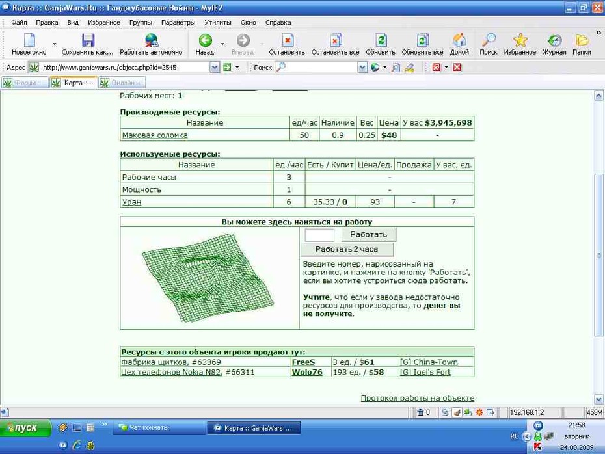Expand the red X button dropdown arrow

pyautogui.click(x=446, y=68)
